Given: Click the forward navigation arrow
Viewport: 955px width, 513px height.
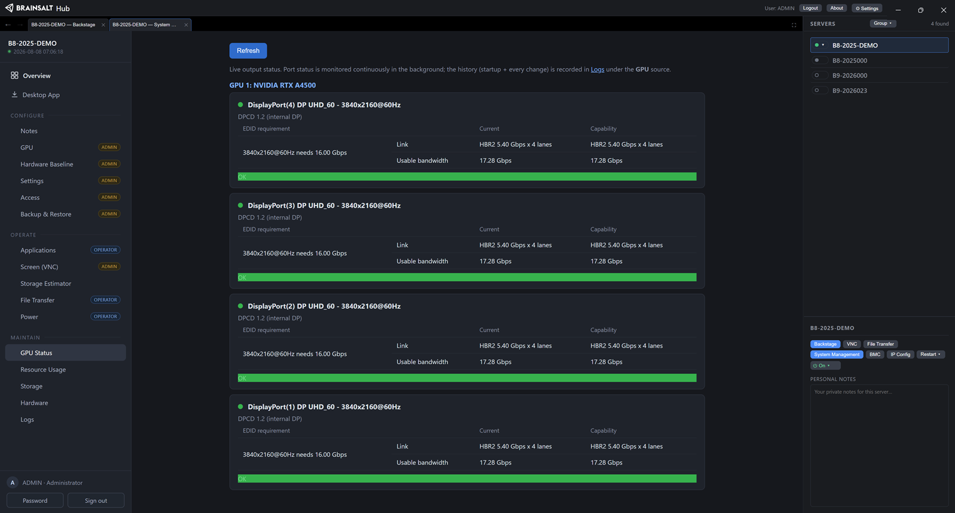Looking at the screenshot, I should 20,24.
